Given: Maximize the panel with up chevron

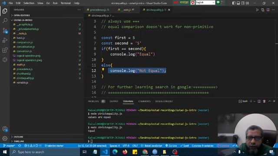Looking at the screenshot, I should 269,101.
